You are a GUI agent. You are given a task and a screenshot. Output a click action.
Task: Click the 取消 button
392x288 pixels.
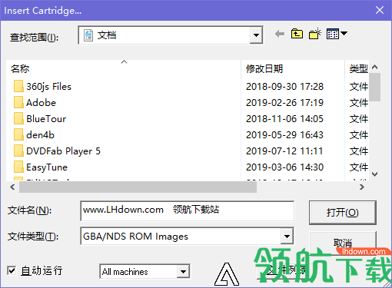tap(343, 243)
